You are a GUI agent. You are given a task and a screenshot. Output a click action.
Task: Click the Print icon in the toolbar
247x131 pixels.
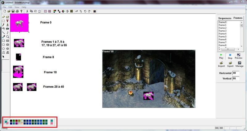coord(17,11)
